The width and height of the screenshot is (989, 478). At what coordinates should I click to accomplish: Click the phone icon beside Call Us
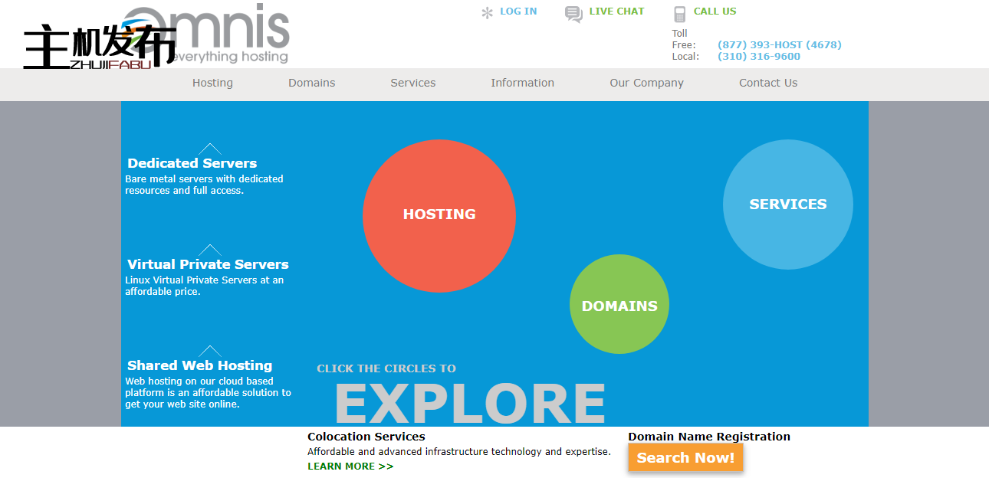point(679,14)
